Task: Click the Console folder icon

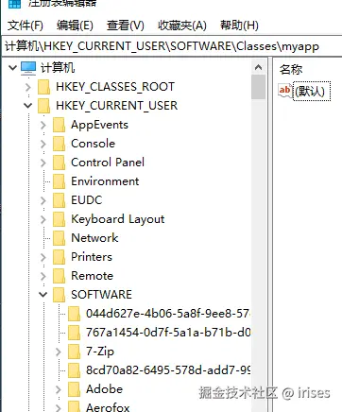Action: click(x=59, y=144)
